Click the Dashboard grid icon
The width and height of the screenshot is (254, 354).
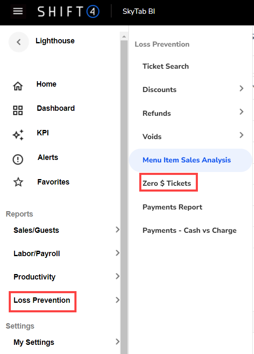point(18,110)
